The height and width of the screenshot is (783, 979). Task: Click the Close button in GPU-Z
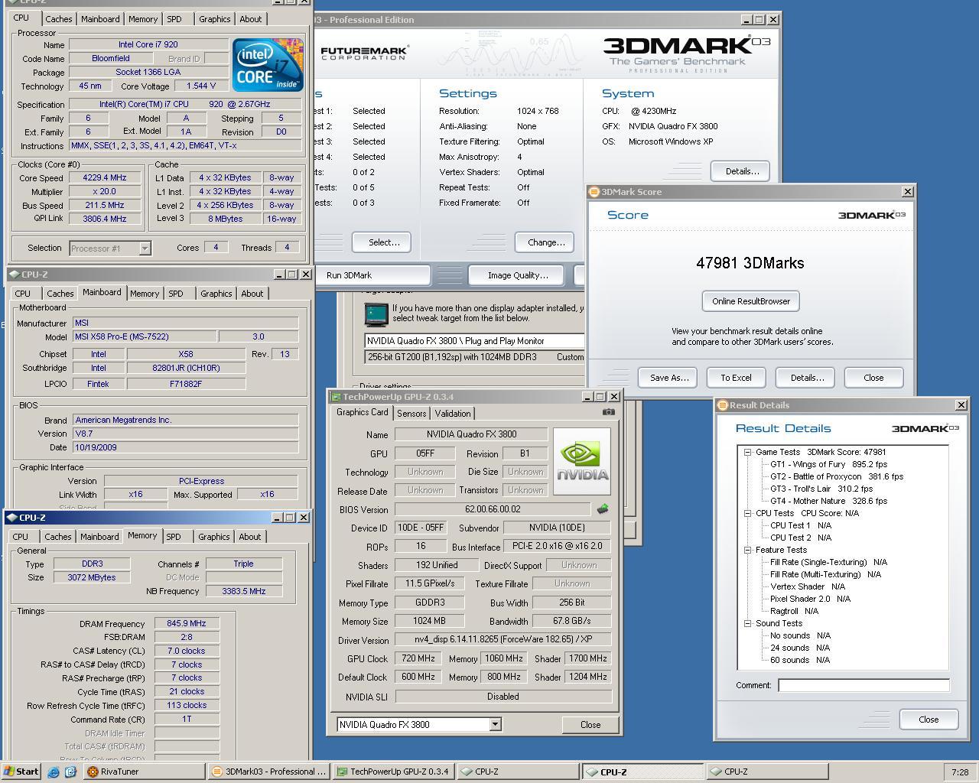pyautogui.click(x=590, y=724)
